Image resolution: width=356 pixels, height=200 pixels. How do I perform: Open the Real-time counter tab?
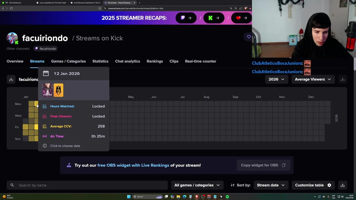[201, 61]
